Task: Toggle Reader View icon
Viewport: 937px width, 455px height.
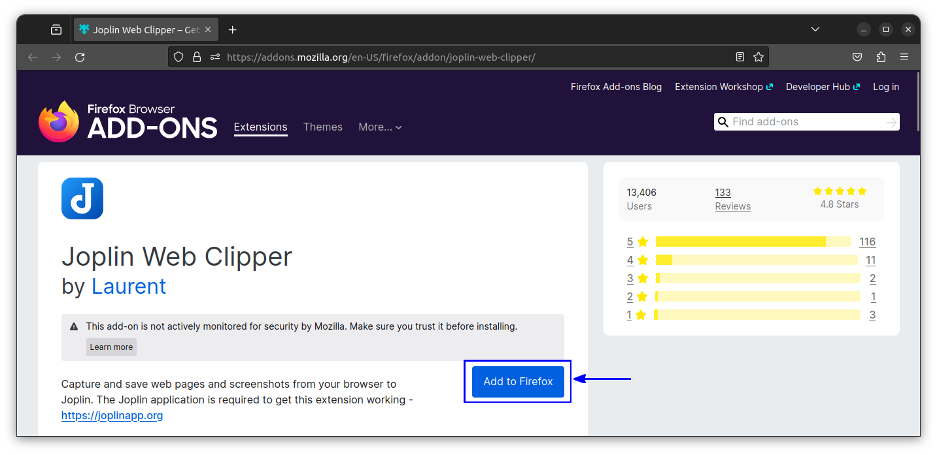Action: coord(740,57)
